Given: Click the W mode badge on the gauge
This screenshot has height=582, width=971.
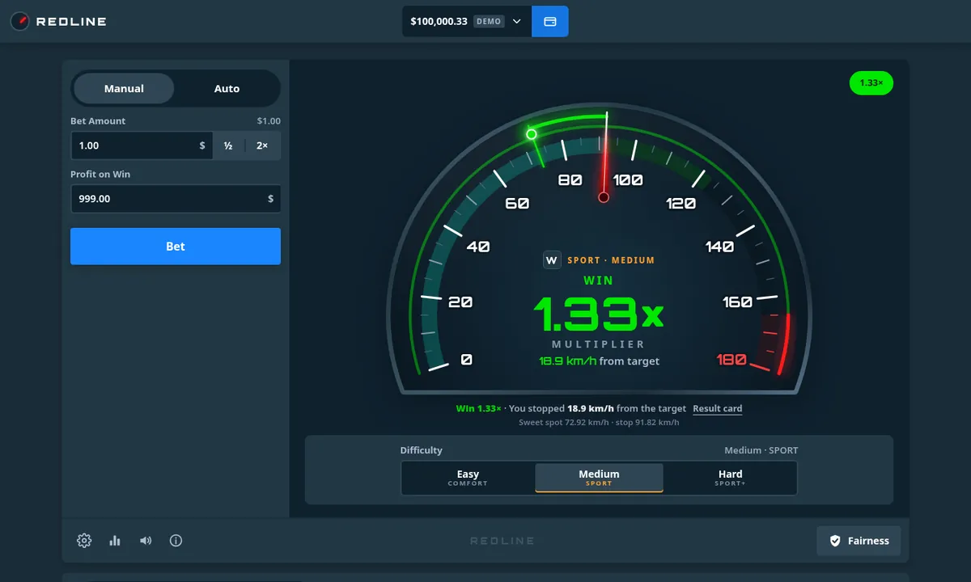Looking at the screenshot, I should 552,260.
